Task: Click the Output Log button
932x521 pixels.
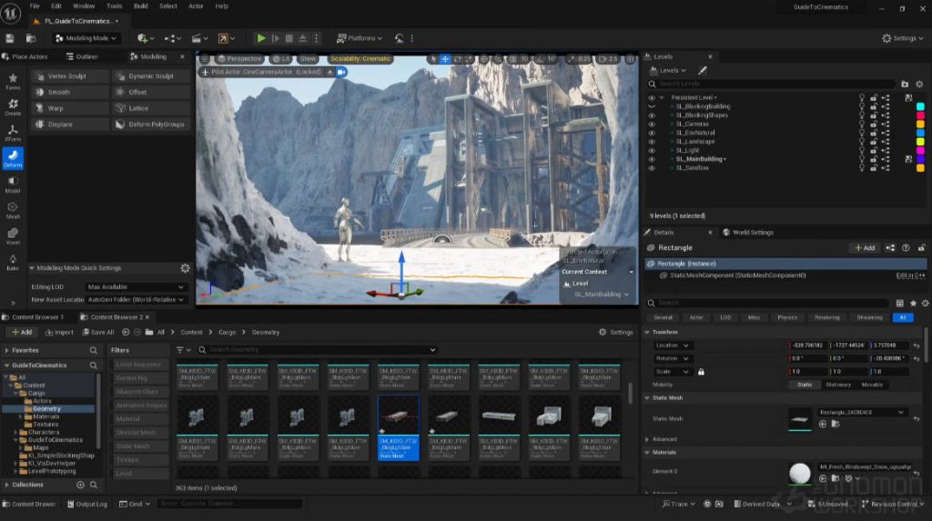Action: point(87,504)
